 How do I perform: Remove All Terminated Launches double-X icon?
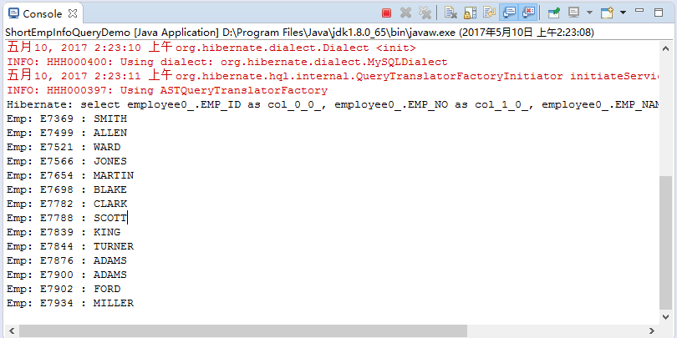pyautogui.click(x=425, y=13)
